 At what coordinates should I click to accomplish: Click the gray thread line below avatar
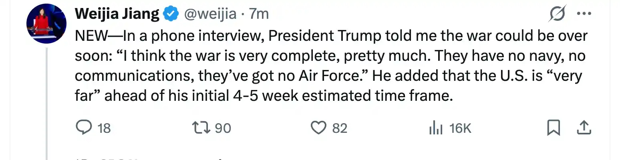pos(46,104)
